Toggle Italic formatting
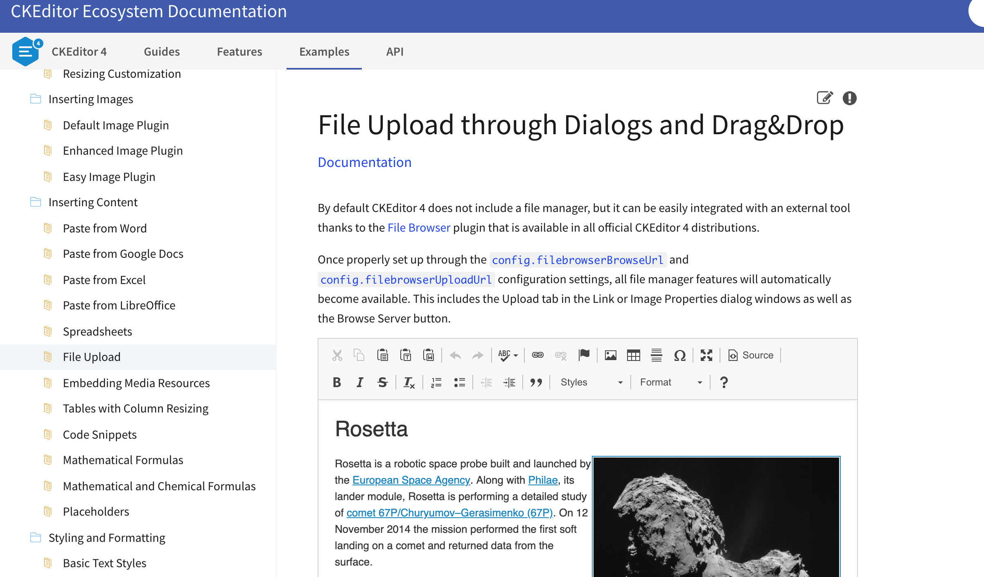This screenshot has width=984, height=577. 359,382
